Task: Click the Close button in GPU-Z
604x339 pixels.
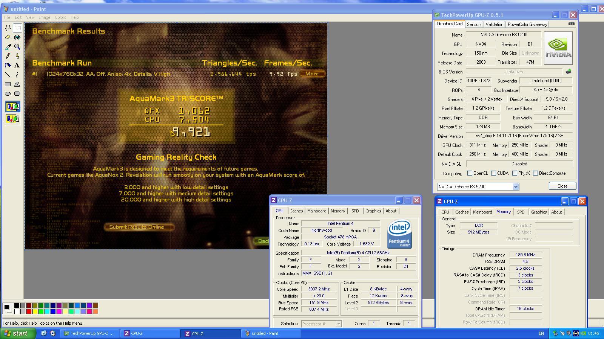Action: (x=562, y=186)
